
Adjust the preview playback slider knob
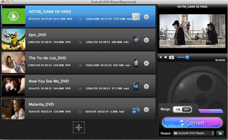pos(187,57)
